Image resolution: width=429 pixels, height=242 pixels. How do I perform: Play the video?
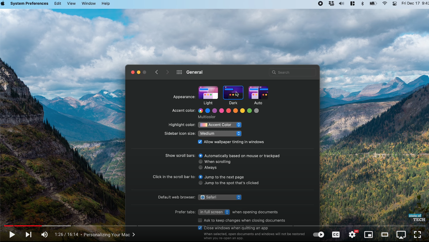tap(12, 235)
